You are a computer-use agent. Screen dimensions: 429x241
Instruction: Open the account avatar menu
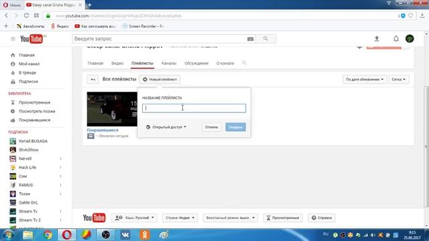coord(410,39)
